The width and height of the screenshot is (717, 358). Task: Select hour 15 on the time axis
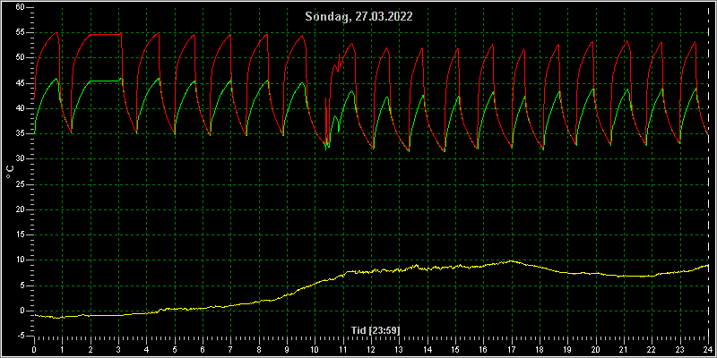click(x=455, y=348)
